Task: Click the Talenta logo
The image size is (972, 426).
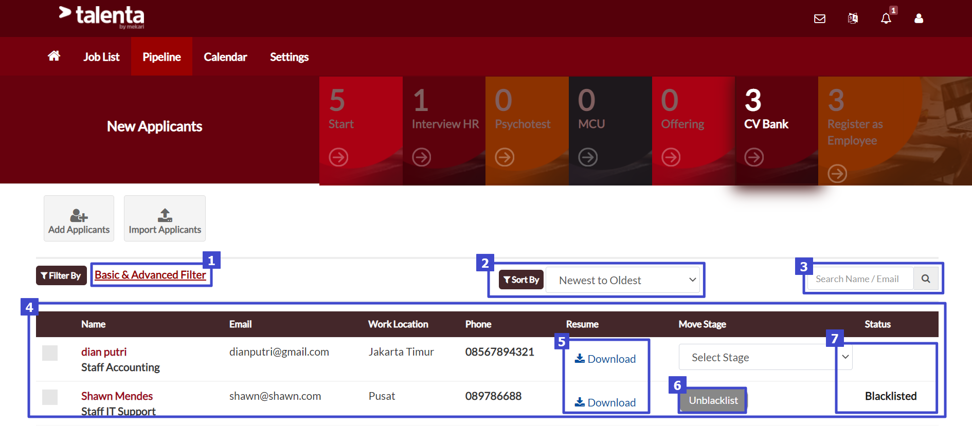Action: (102, 16)
